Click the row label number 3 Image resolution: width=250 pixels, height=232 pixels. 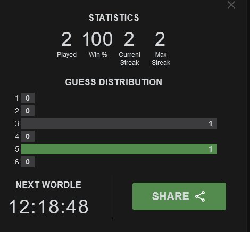click(17, 123)
